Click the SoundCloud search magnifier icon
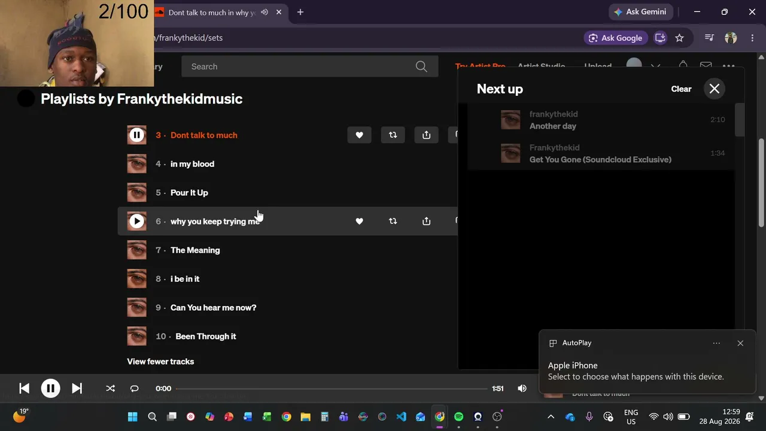The height and width of the screenshot is (431, 766). (x=421, y=66)
